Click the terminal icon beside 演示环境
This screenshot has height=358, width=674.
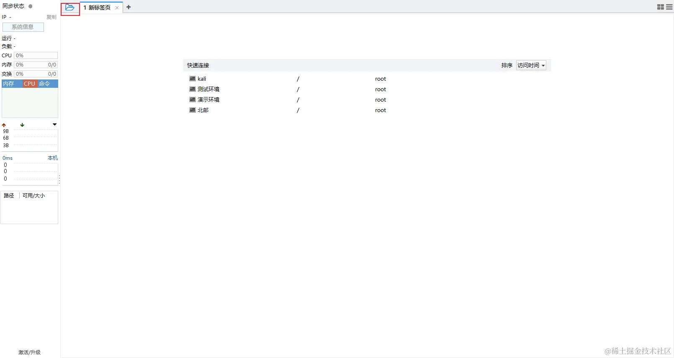click(193, 100)
